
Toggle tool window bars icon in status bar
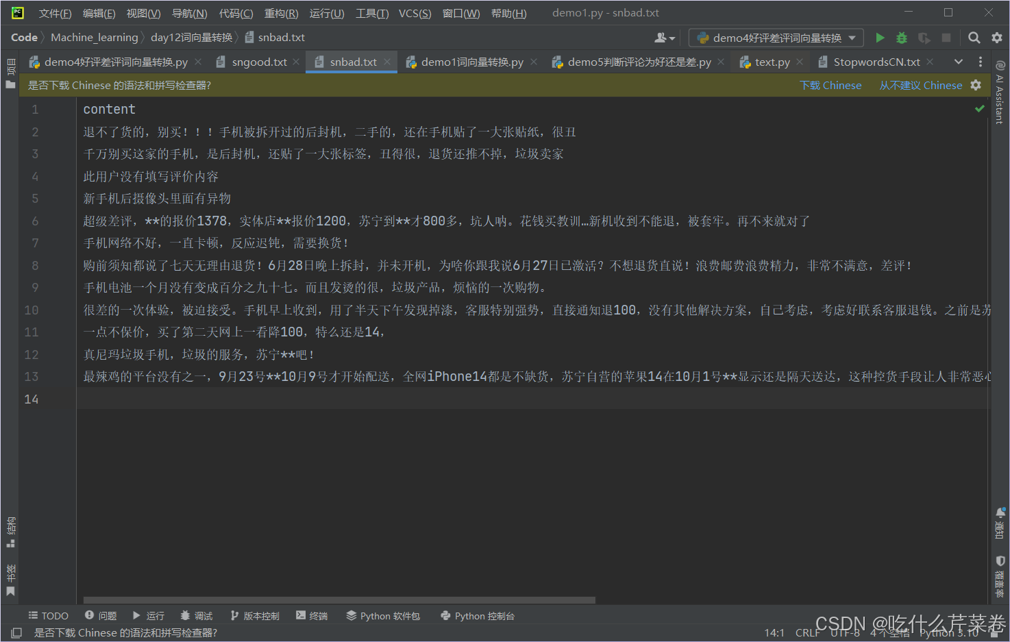[x=17, y=632]
